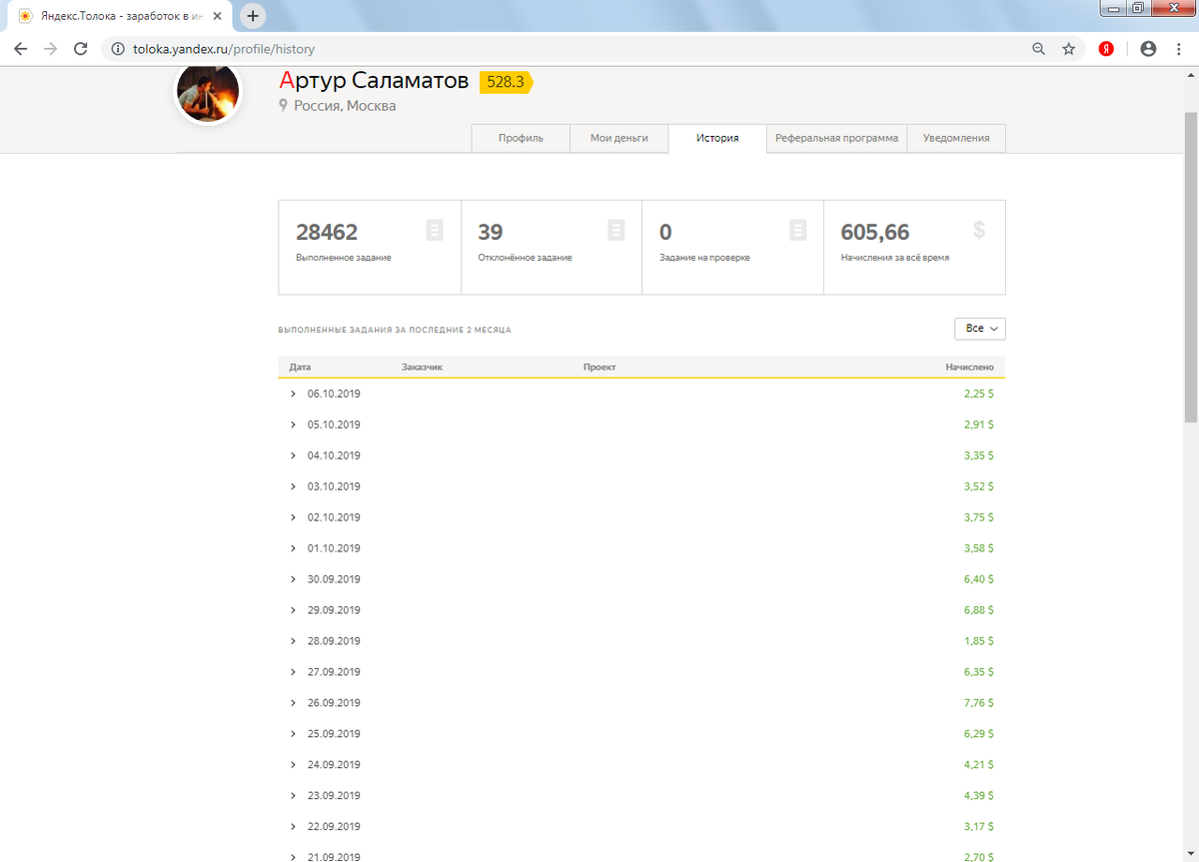Viewport: 1199px width, 862px height.
Task: Click the Дата column header
Action: pos(300,368)
